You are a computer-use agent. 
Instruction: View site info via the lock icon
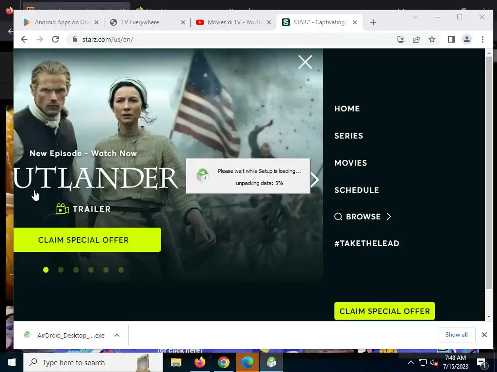tap(74, 39)
